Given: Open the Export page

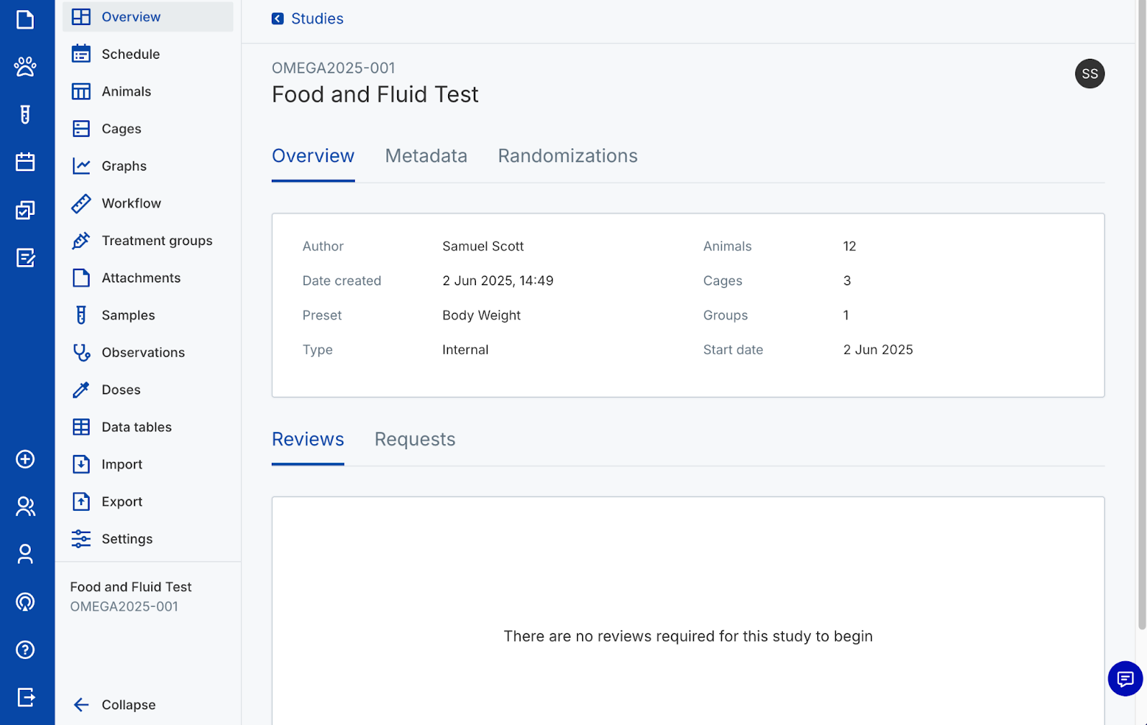Looking at the screenshot, I should 122,501.
